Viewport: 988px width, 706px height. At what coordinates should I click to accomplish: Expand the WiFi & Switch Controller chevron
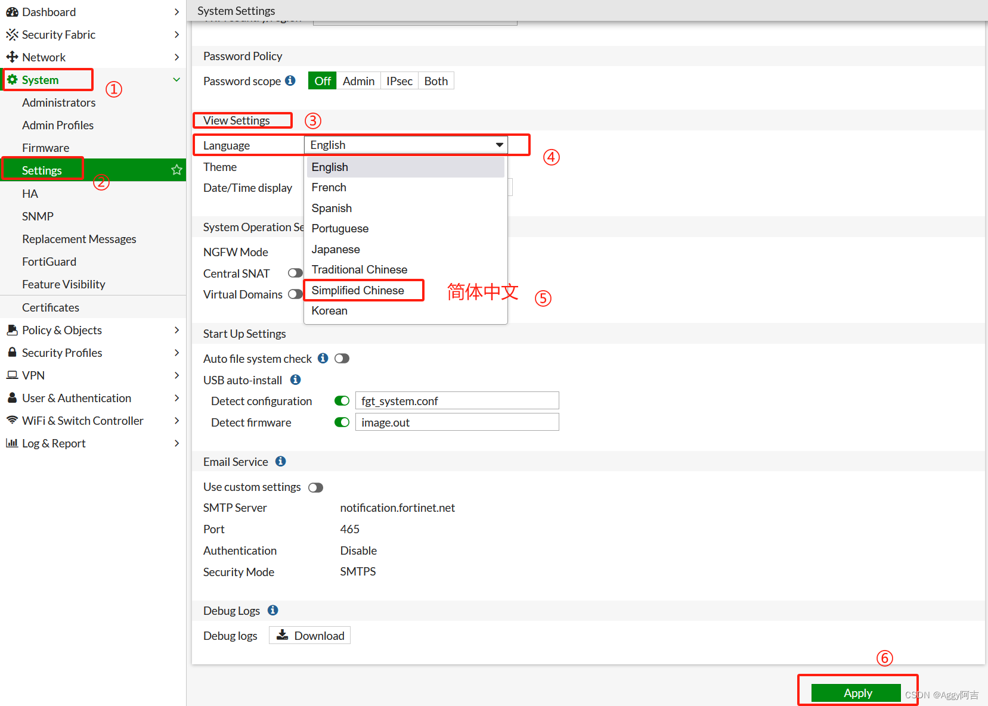point(176,420)
